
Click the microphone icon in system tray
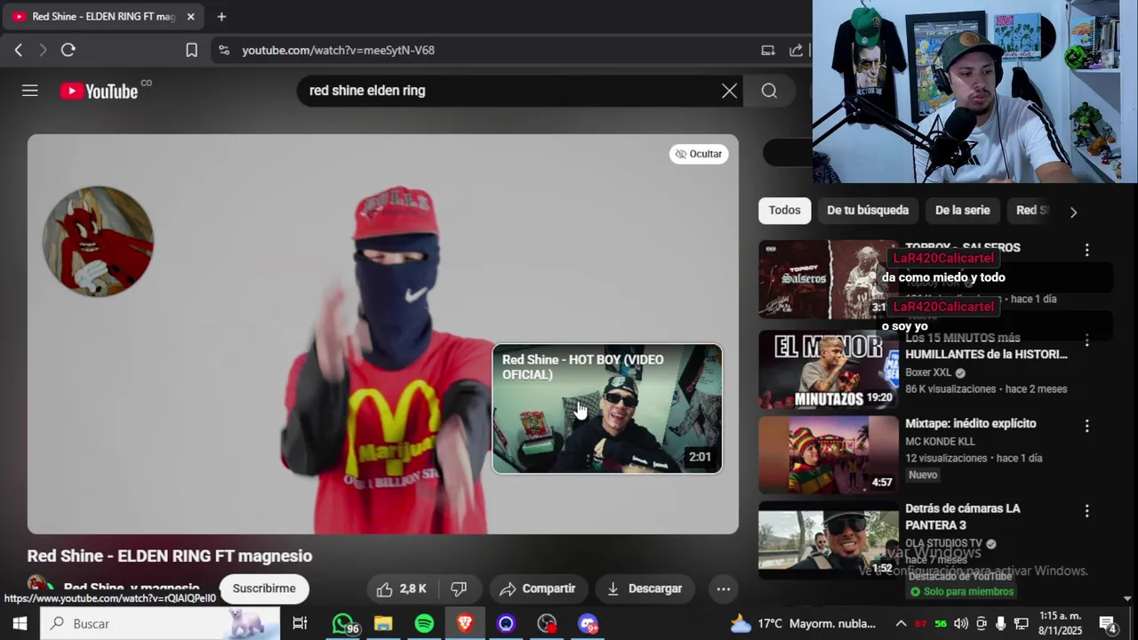click(x=1001, y=624)
